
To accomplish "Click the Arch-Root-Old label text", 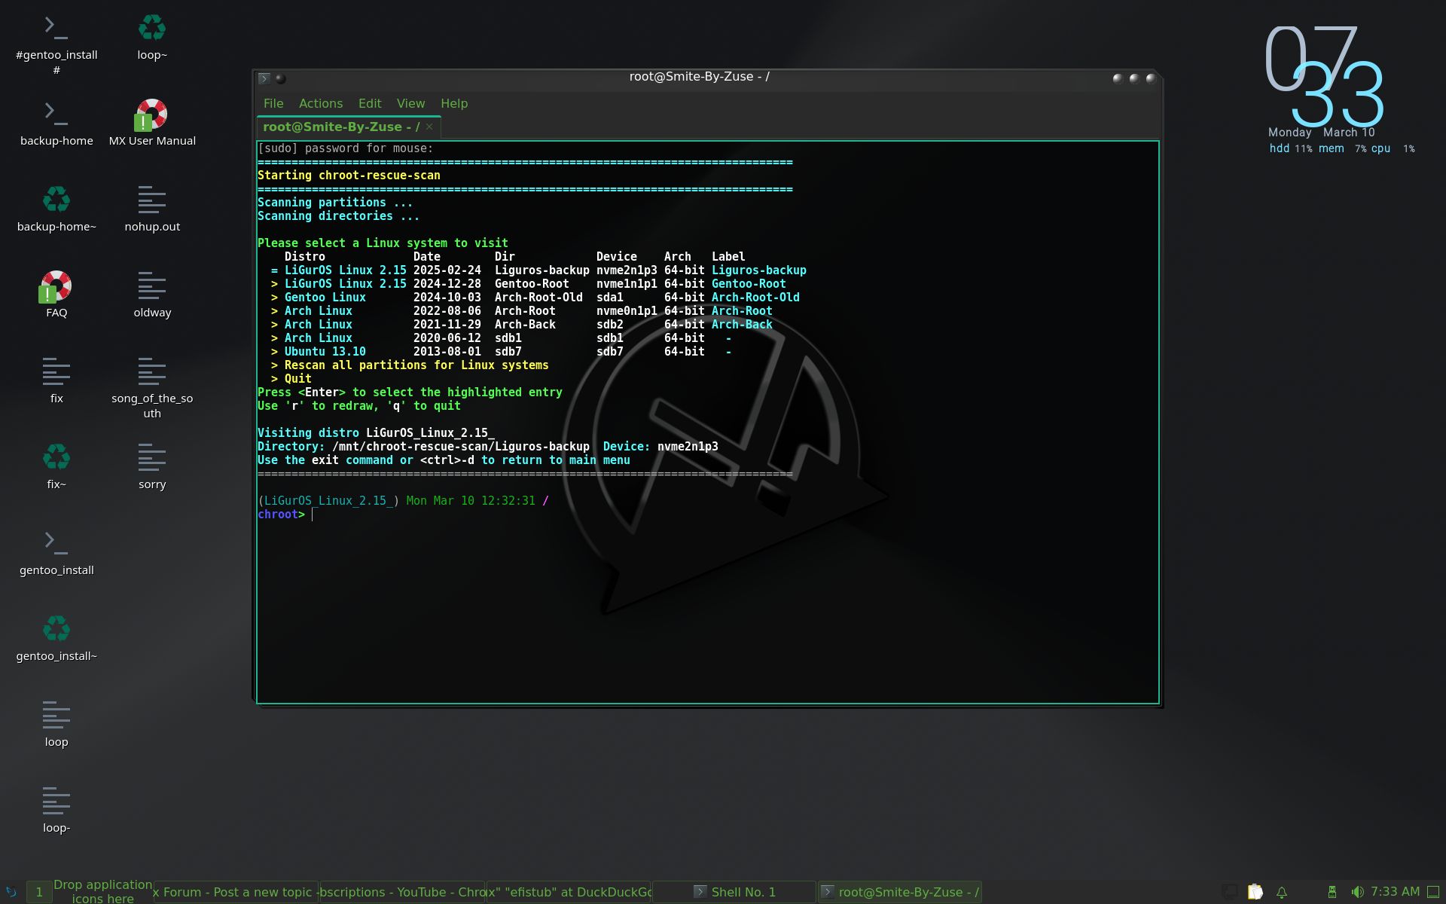I will click(755, 297).
